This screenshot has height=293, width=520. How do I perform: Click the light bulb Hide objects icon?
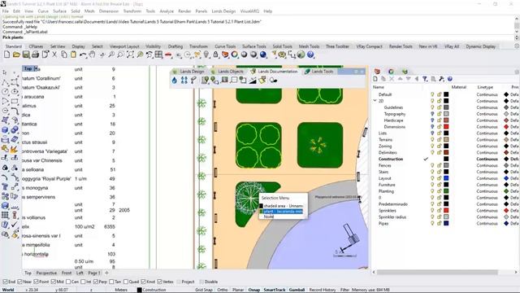[x=206, y=55]
